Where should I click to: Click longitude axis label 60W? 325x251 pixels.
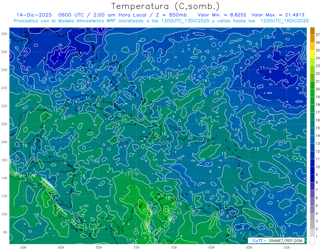(x=249, y=247)
